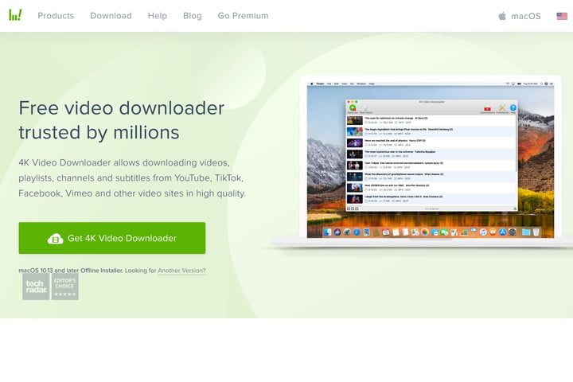Image resolution: width=573 pixels, height=382 pixels.
Task: Open the Help menu item in the site header
Action: 158,16
